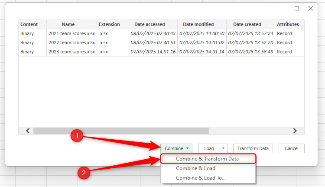This screenshot has height=187, width=325.
Task: Expand the Load button dropdown arrow
Action: tap(224, 148)
